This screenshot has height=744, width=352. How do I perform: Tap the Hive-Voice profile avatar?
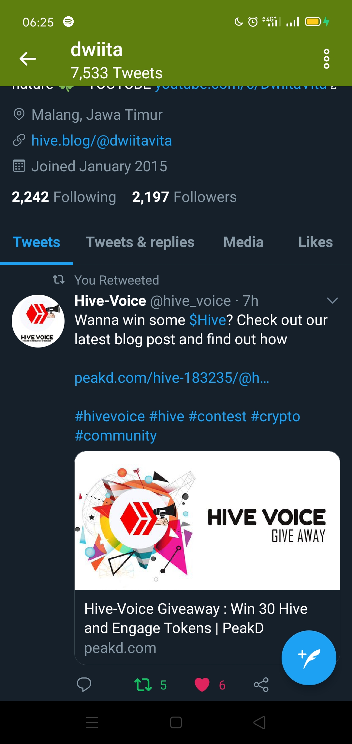[x=38, y=321]
